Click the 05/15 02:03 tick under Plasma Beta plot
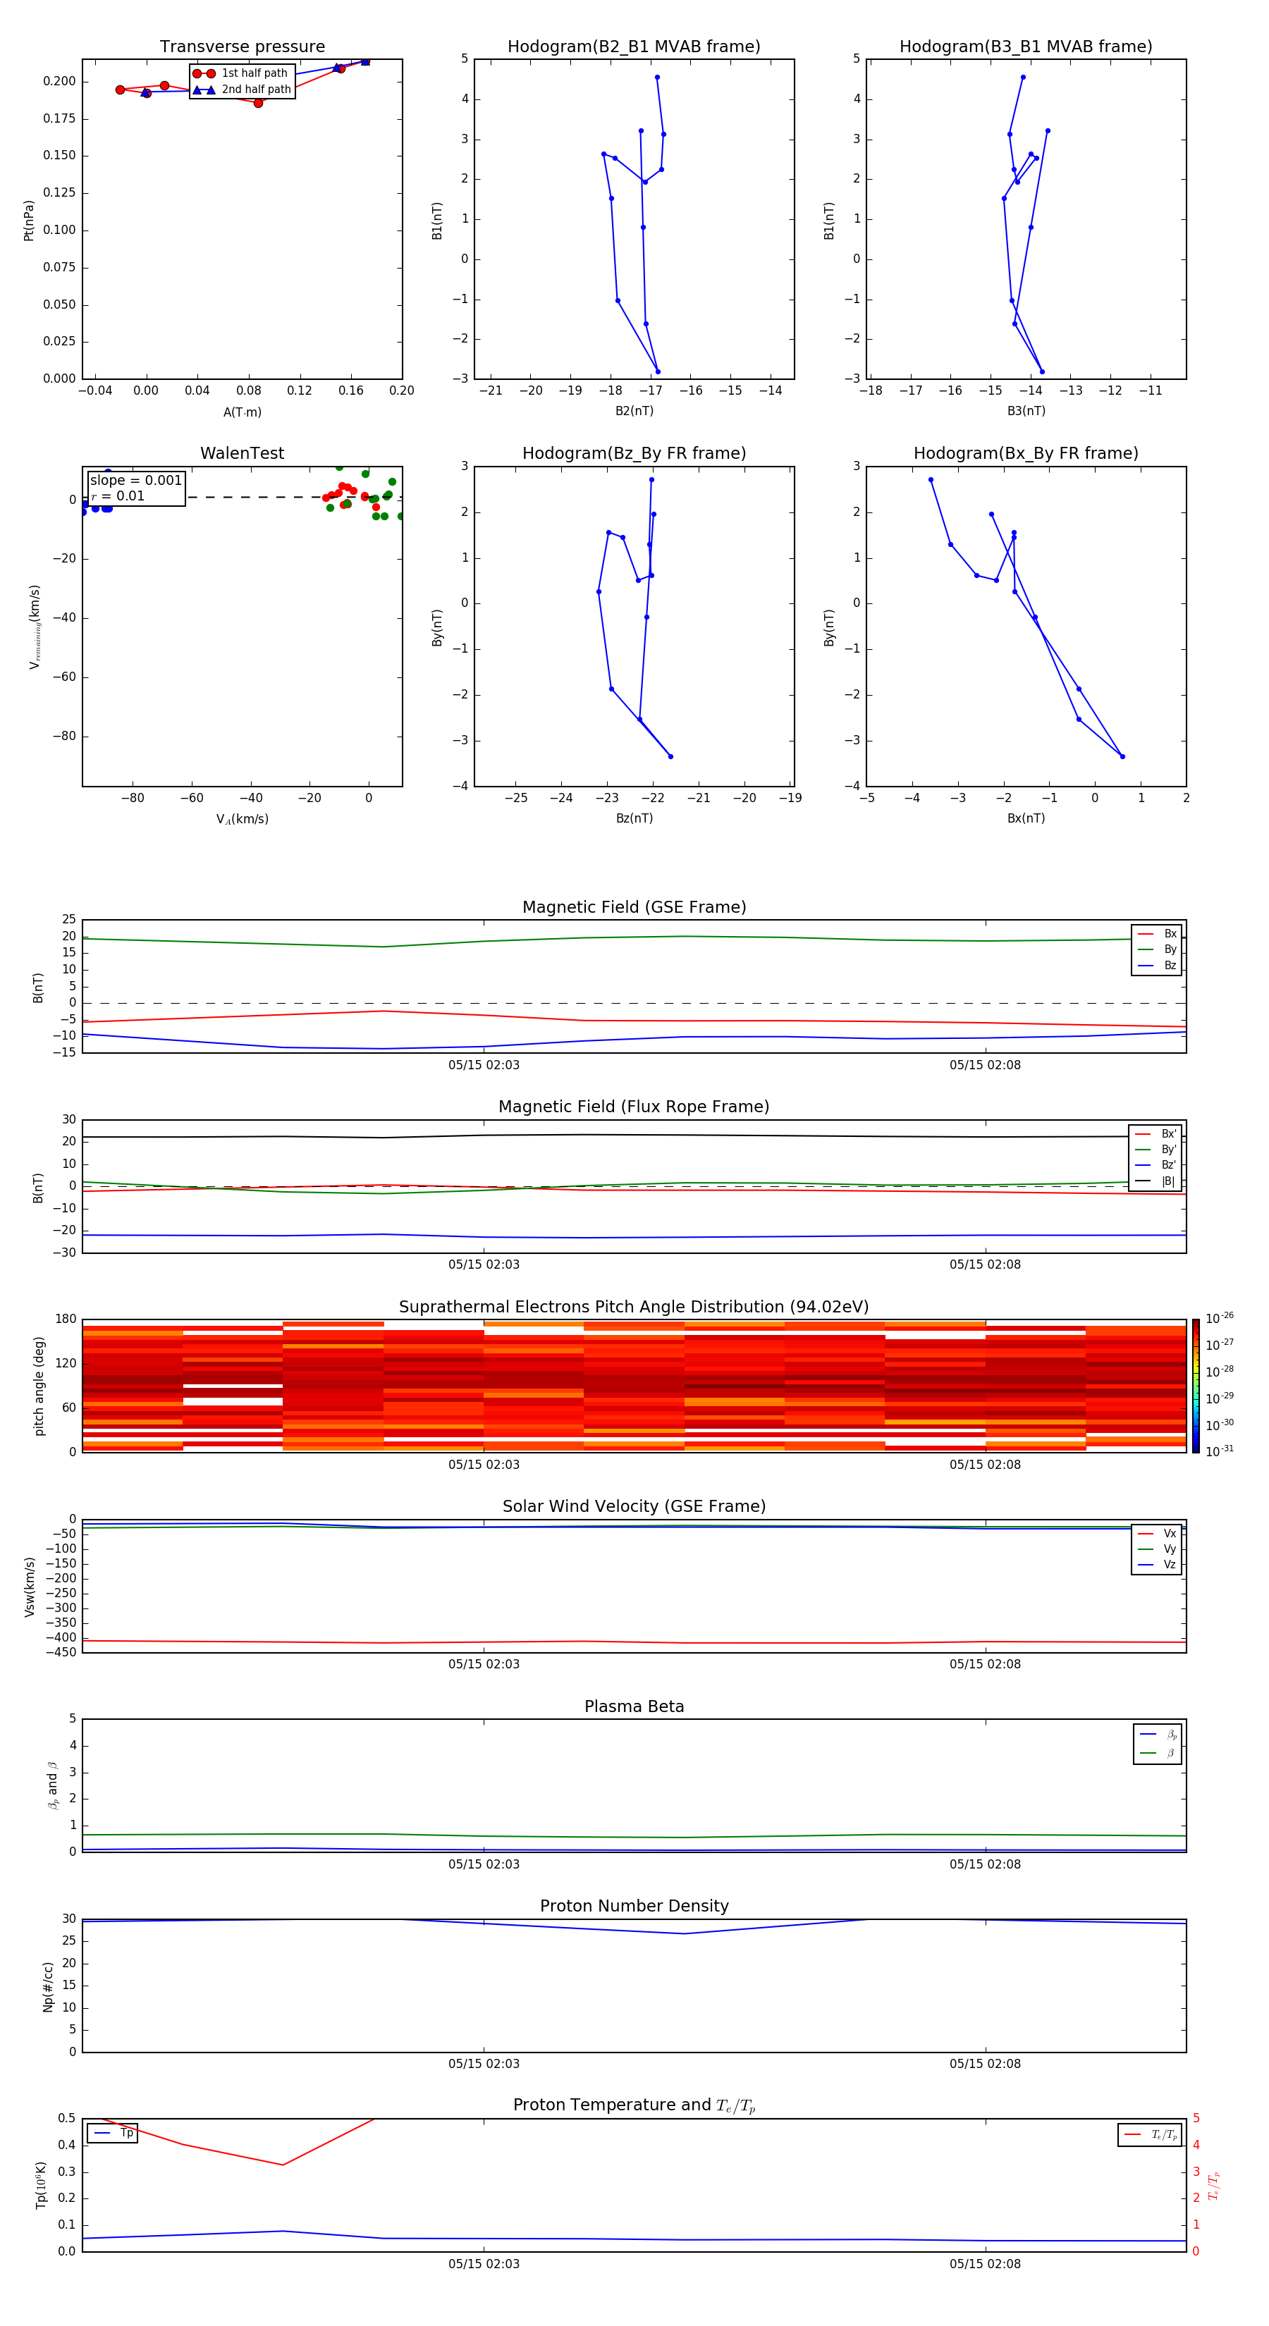The height and width of the screenshot is (2326, 1269). point(483,1864)
